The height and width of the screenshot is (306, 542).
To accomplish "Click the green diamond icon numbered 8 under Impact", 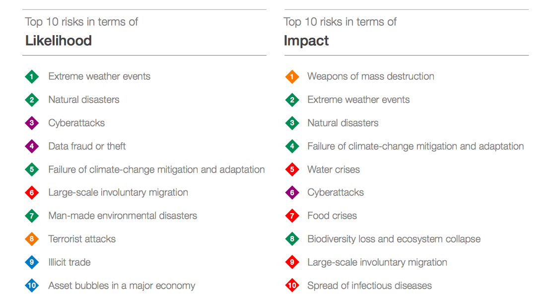I will (x=292, y=239).
